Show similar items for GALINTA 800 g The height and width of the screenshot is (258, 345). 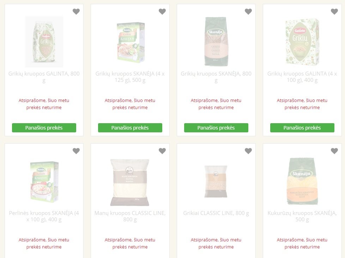44,128
